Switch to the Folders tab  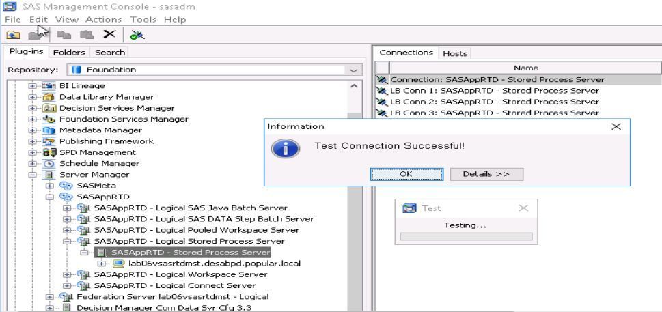pyautogui.click(x=69, y=53)
